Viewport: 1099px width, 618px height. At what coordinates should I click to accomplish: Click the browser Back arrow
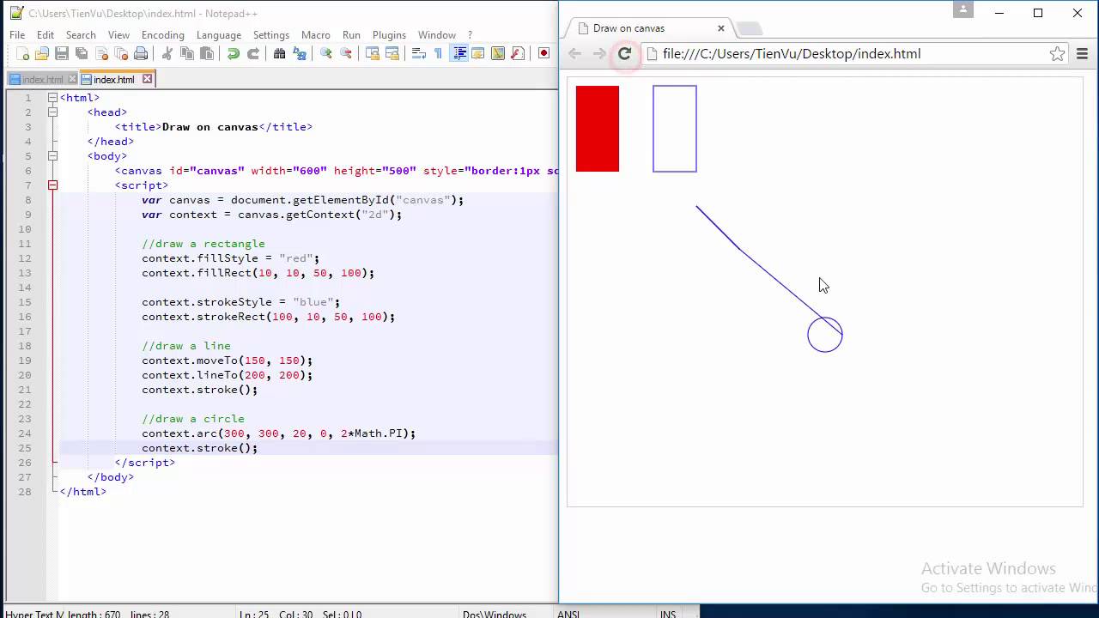[x=574, y=53]
